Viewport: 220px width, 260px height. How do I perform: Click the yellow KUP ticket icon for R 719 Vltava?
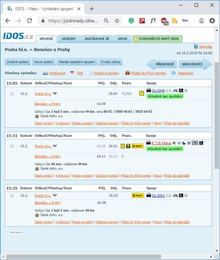tap(137, 146)
